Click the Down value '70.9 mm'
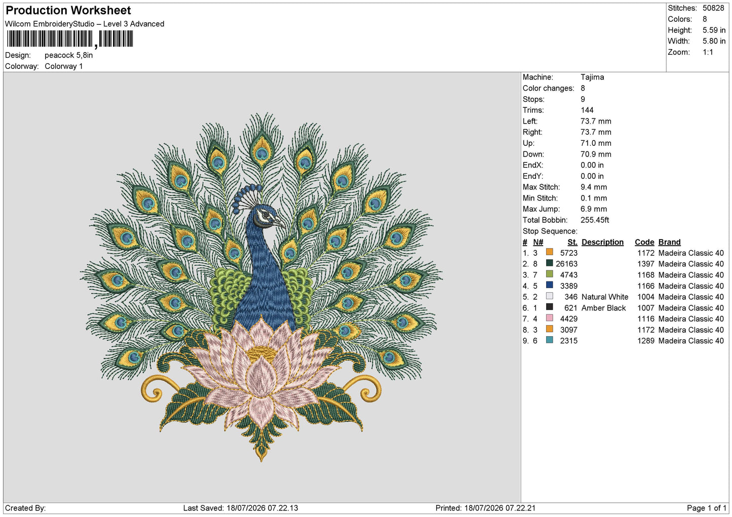 tap(596, 154)
